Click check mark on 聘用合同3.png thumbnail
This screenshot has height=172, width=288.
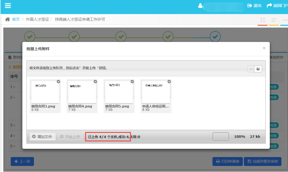(x=58, y=81)
